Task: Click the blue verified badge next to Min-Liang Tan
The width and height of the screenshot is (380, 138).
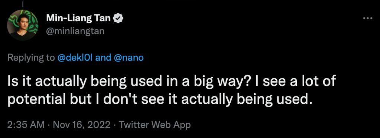Action: [118, 19]
